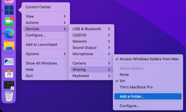Open the Calendar icon showing 26
Screen dimensions: 186x112
coord(9,73)
